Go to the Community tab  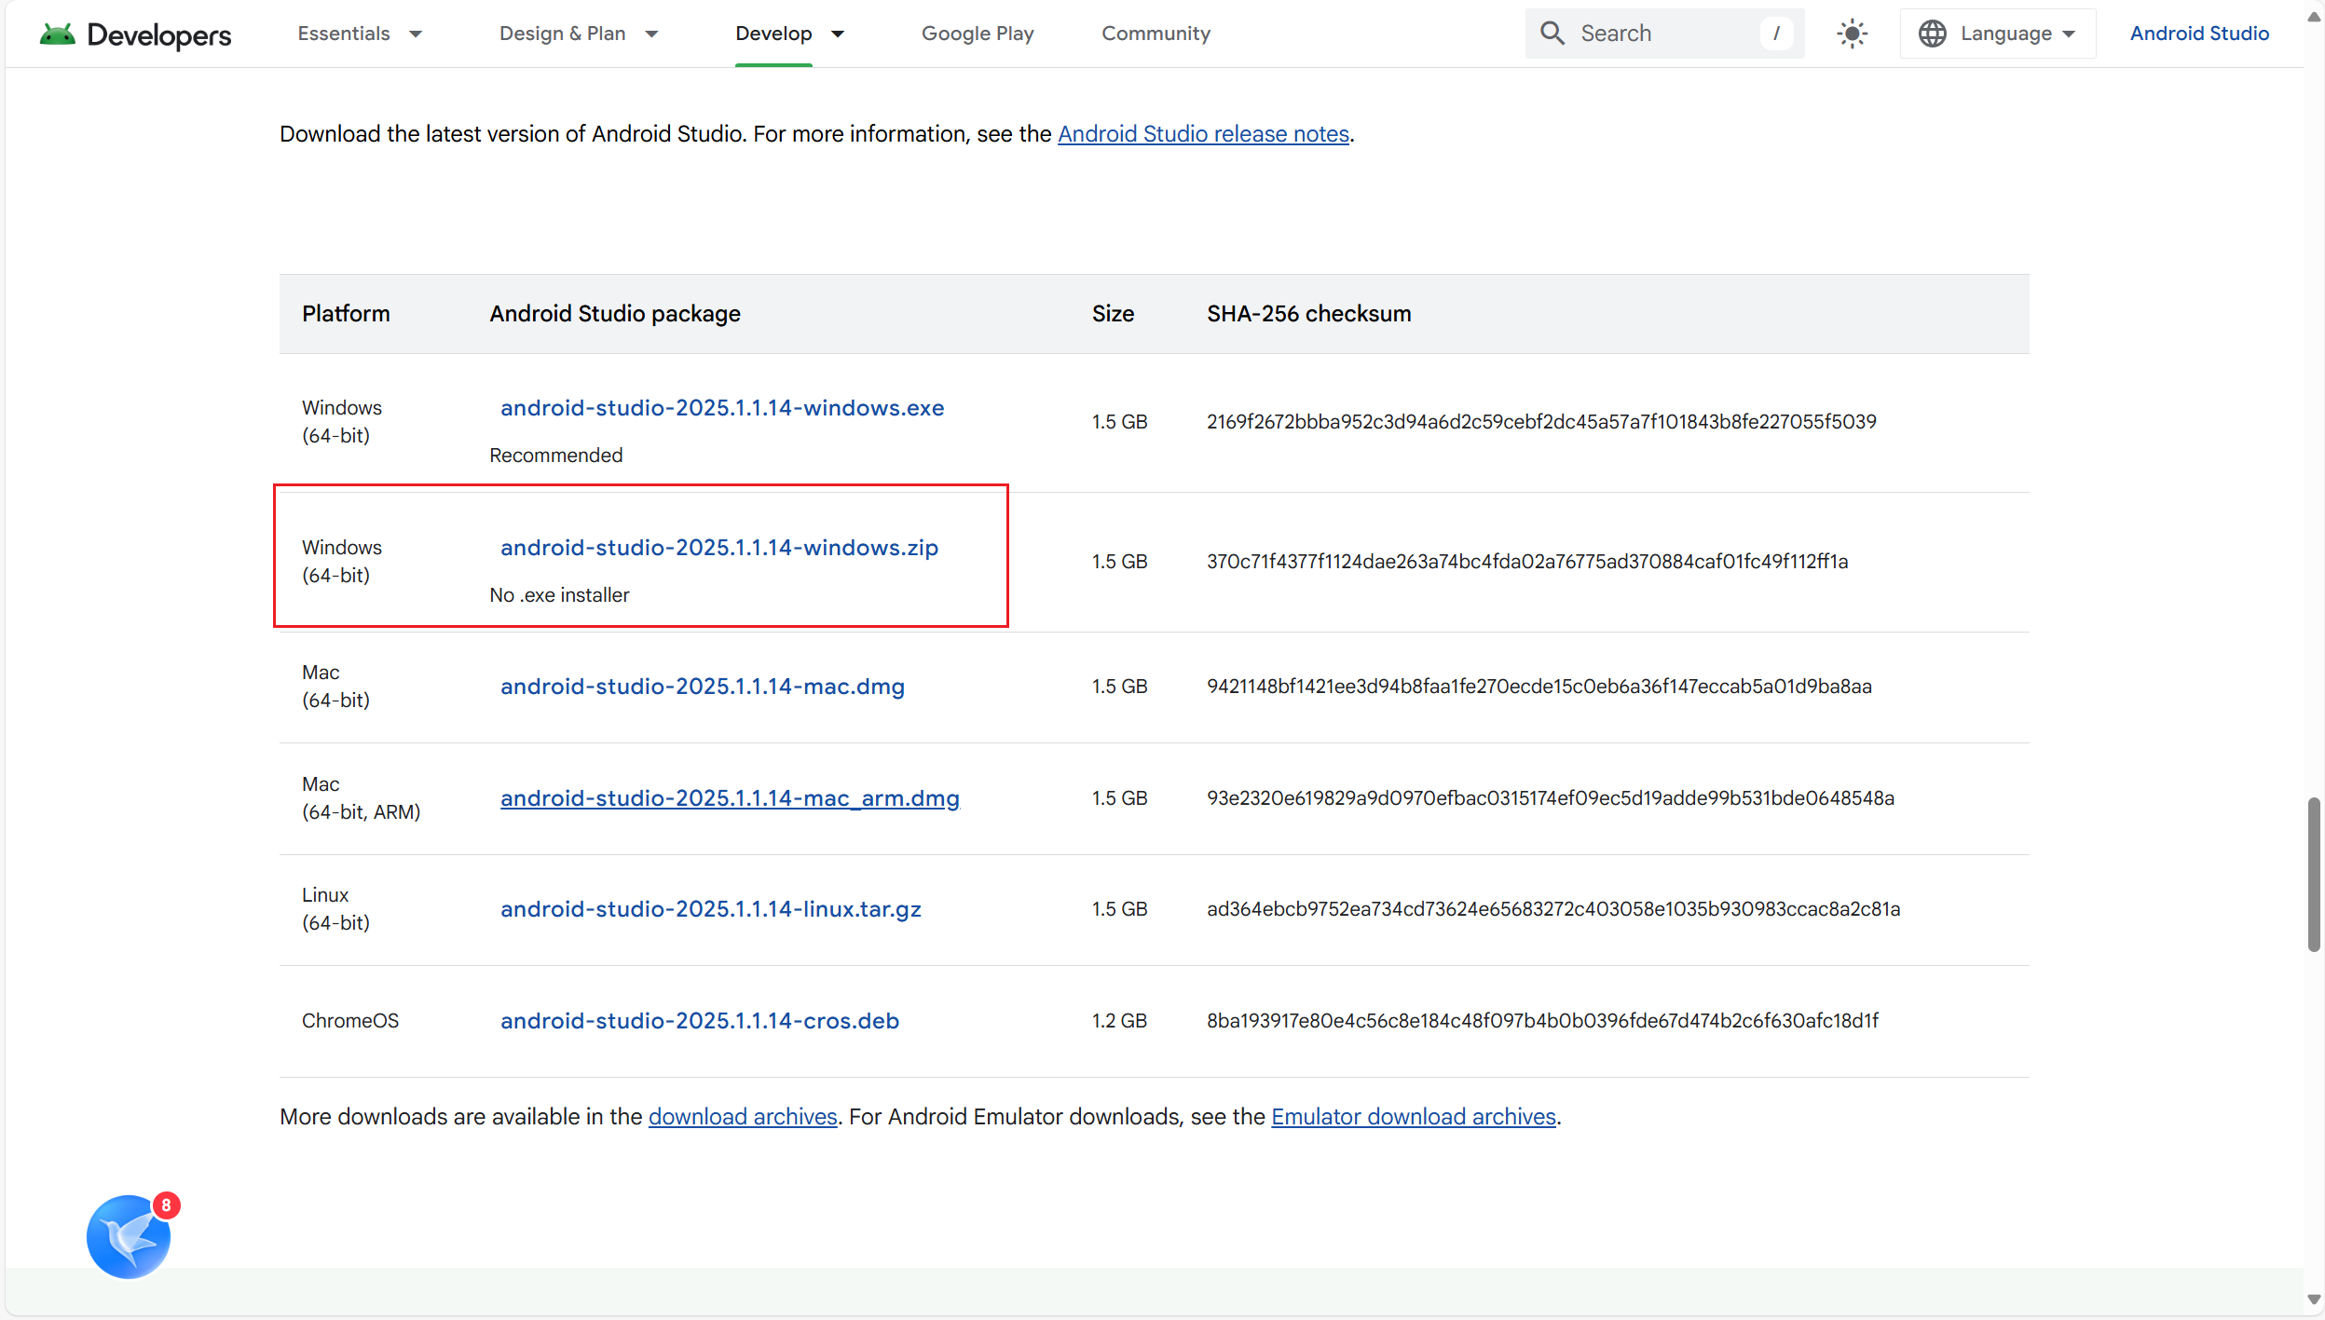pos(1156,34)
